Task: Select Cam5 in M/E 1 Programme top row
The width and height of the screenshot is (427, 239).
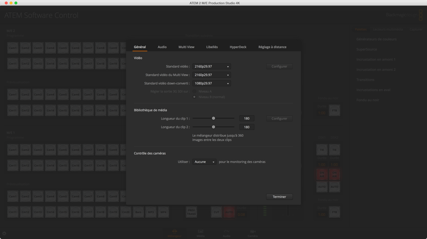Action: point(63,150)
